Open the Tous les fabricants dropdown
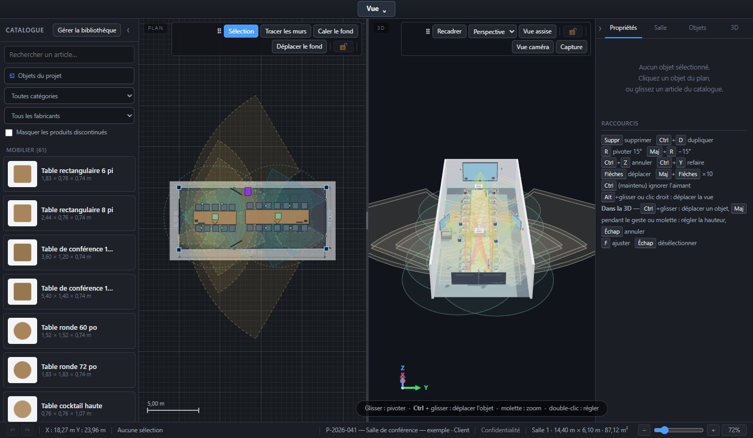Screen dimensions: 753x438 69,116
